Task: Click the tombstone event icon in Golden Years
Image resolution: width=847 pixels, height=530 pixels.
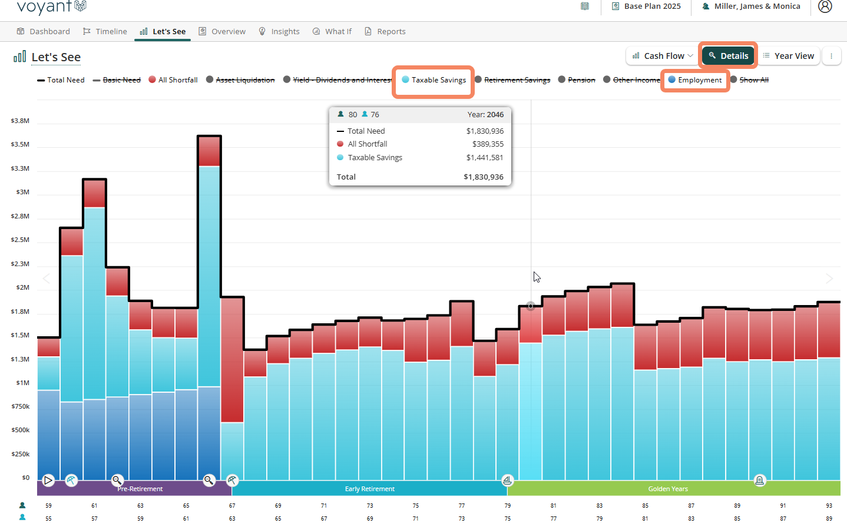Action: click(760, 480)
